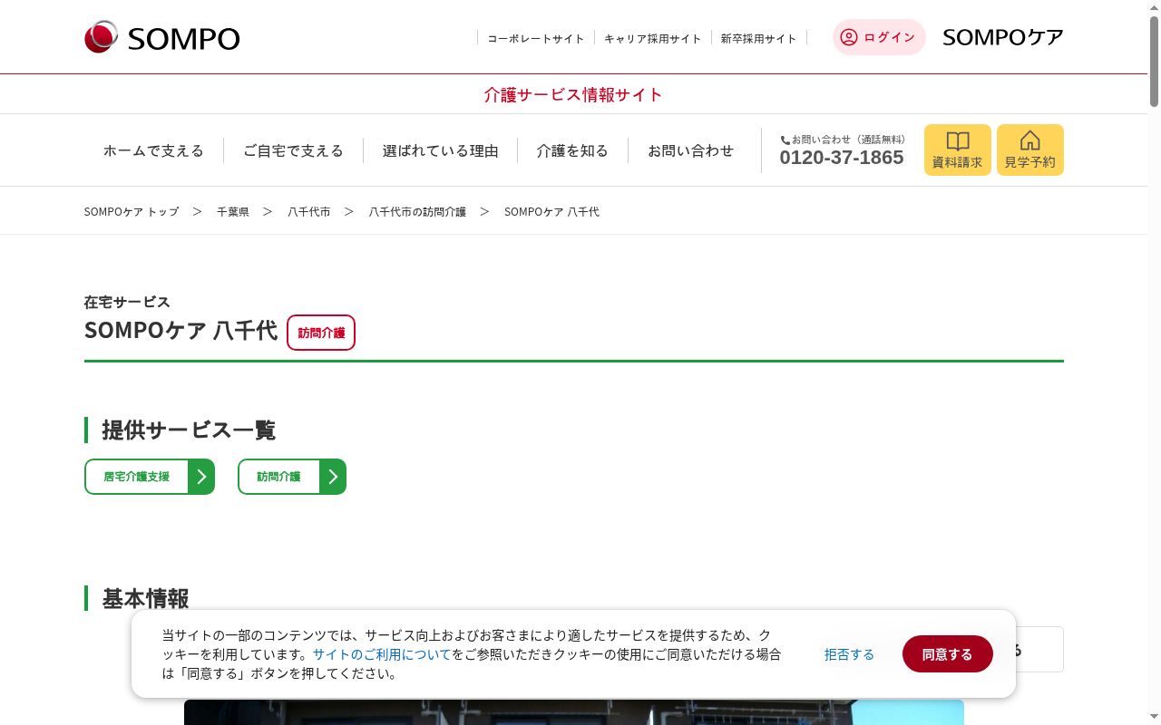This screenshot has height=725, width=1161.
Task: Click the 拒否する cookie link
Action: point(849,654)
